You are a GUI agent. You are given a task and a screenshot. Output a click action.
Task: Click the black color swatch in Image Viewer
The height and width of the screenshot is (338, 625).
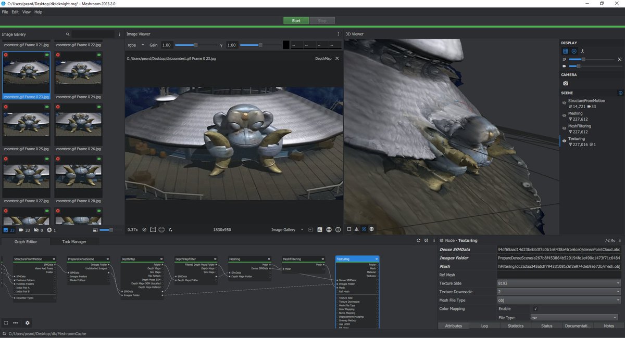286,45
